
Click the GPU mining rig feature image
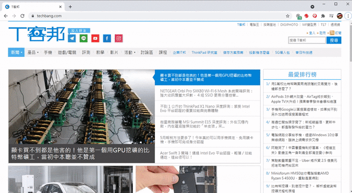coord(82,107)
